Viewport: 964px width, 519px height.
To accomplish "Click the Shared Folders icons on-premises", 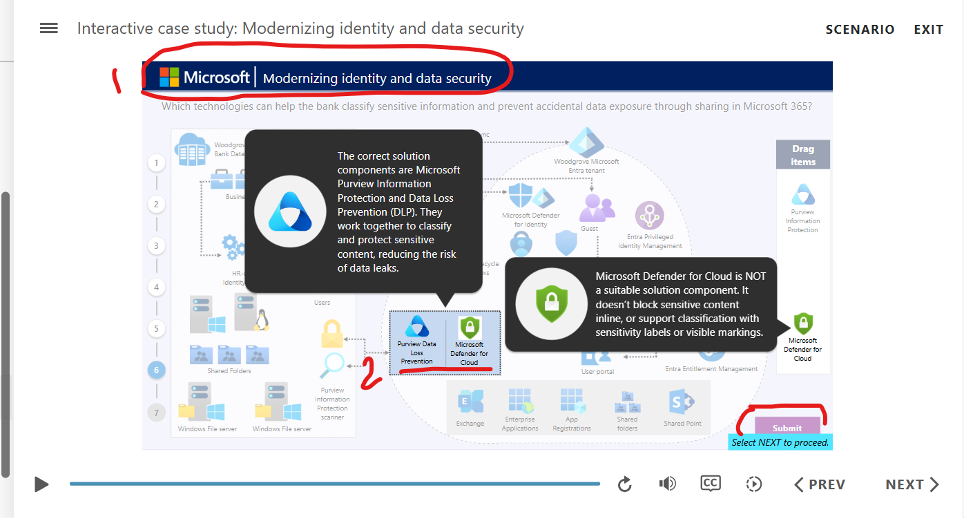I will coord(229,355).
